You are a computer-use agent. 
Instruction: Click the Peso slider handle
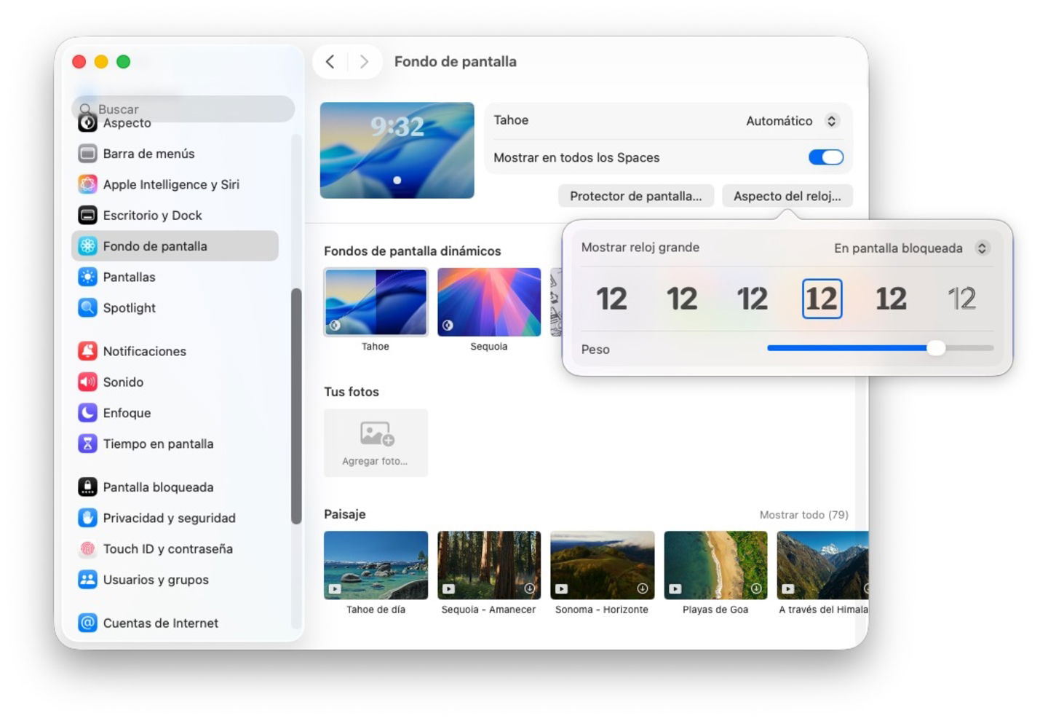[936, 348]
